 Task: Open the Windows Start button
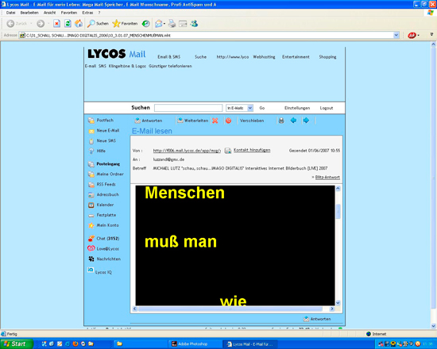16,344
